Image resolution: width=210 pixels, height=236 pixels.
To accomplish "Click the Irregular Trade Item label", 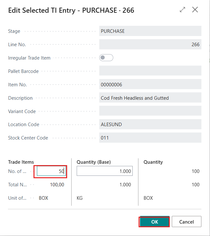I will (x=29, y=58).
